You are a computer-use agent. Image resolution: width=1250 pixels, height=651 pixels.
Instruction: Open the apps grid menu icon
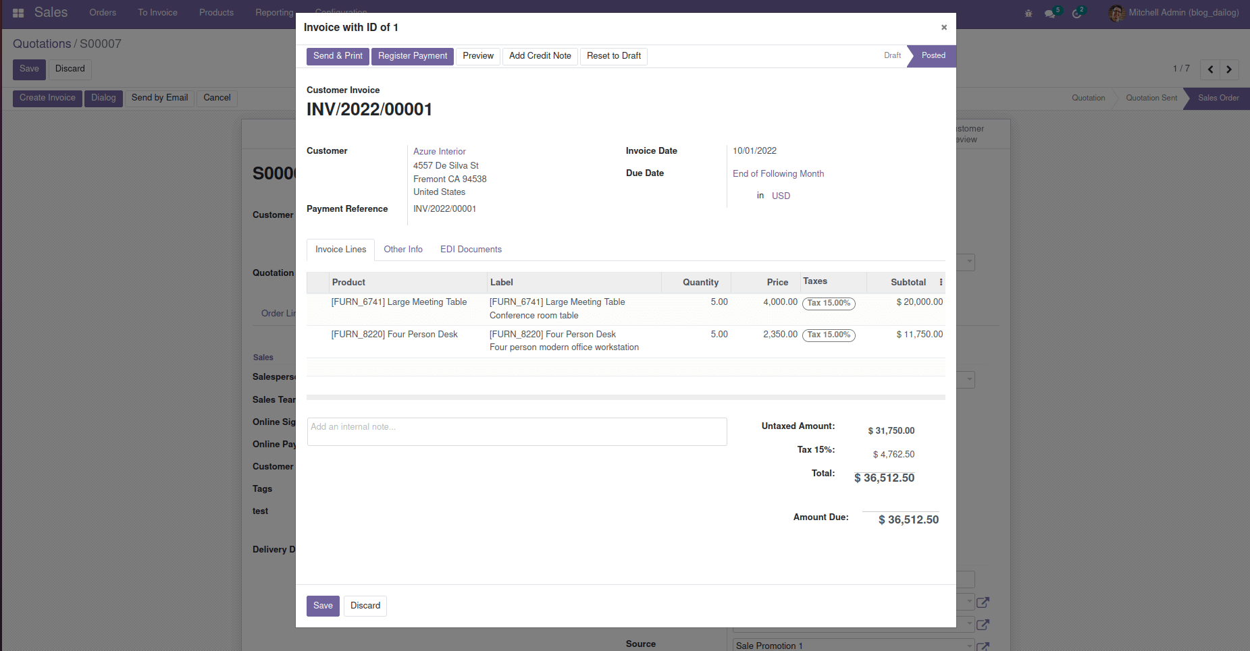click(18, 13)
